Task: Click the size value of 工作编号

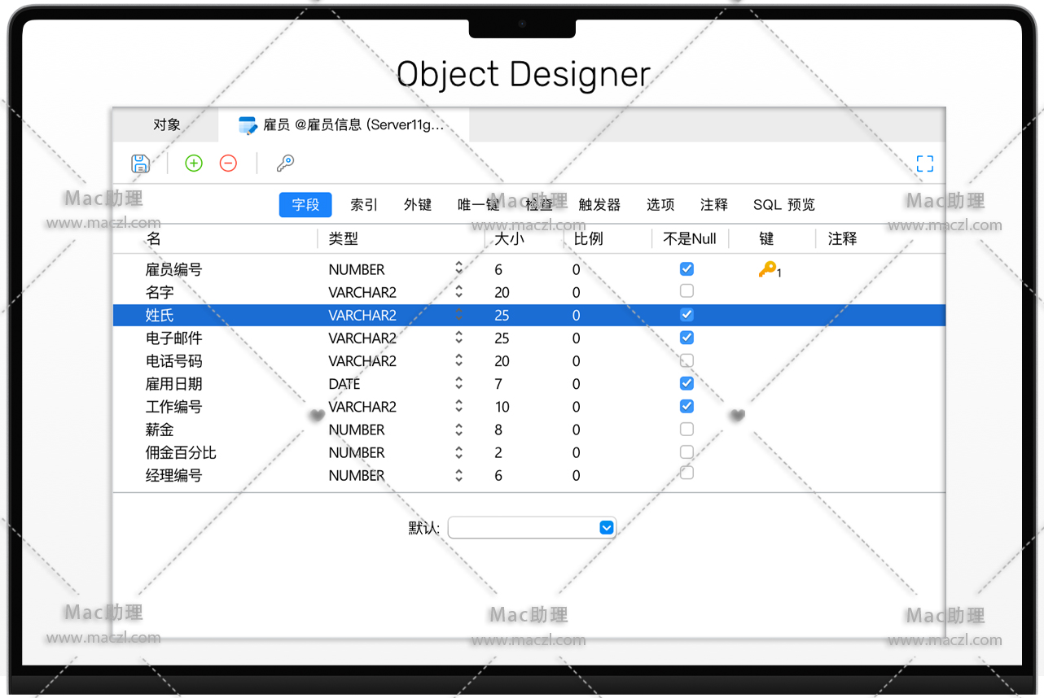Action: click(502, 407)
